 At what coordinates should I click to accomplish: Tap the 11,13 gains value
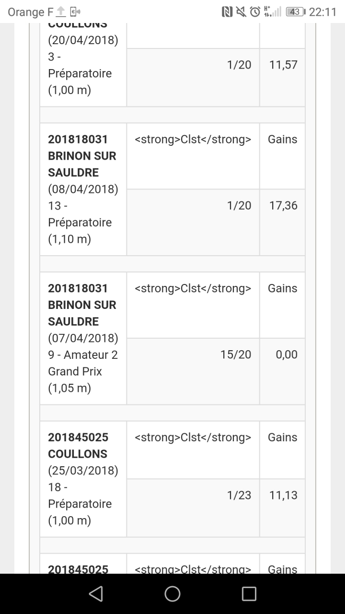pos(283,495)
